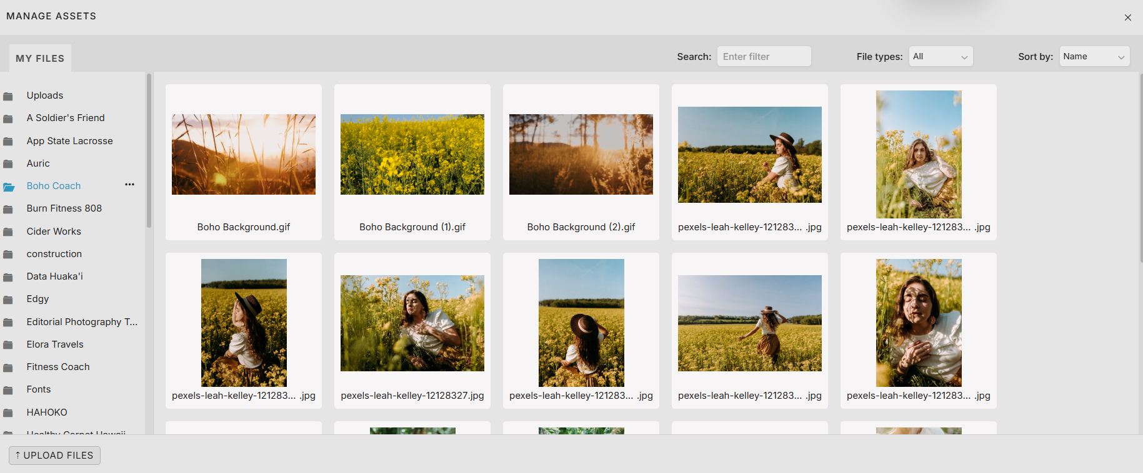Select the Boho Background (2).gif thumbnail
This screenshot has width=1143, height=473.
[581, 155]
